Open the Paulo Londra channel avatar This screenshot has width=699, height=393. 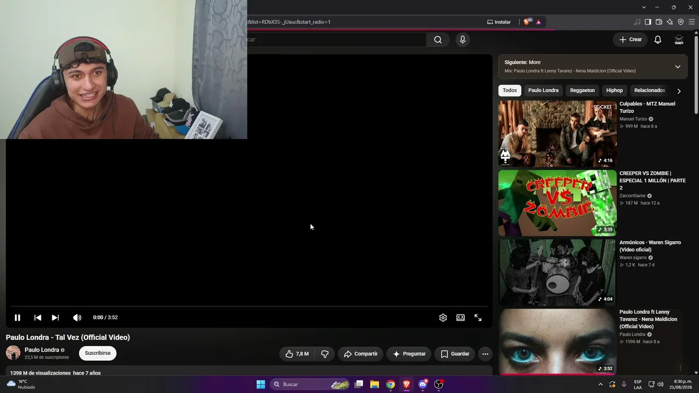click(x=13, y=353)
